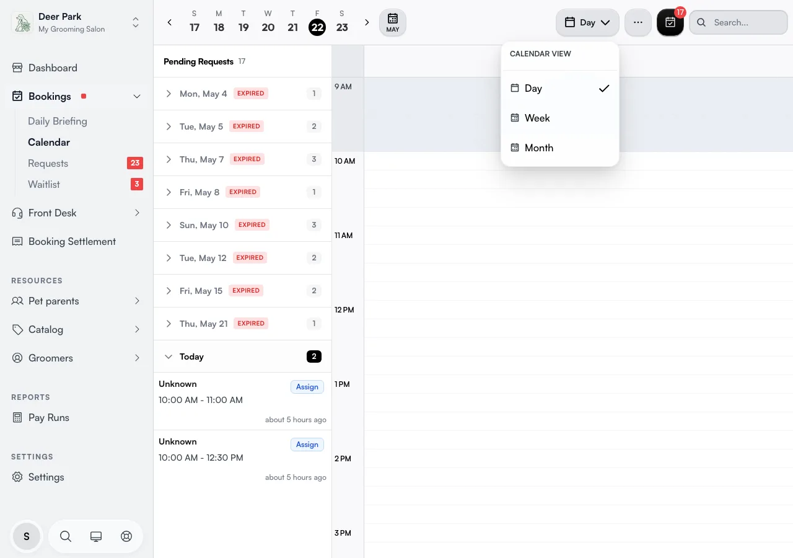
Task: Click the Pay Runs calculator icon
Action: [17, 417]
